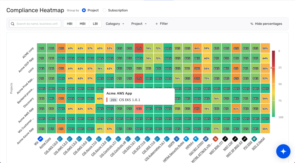Click the legend scale arrow marker
This screenshot has height=163, width=295.
tap(271, 68)
